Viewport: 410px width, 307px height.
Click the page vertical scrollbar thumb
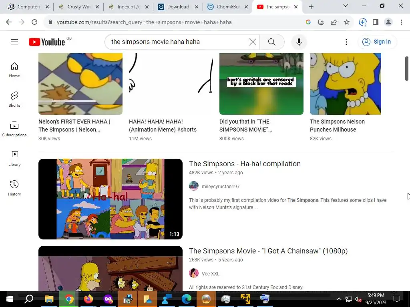point(407,68)
